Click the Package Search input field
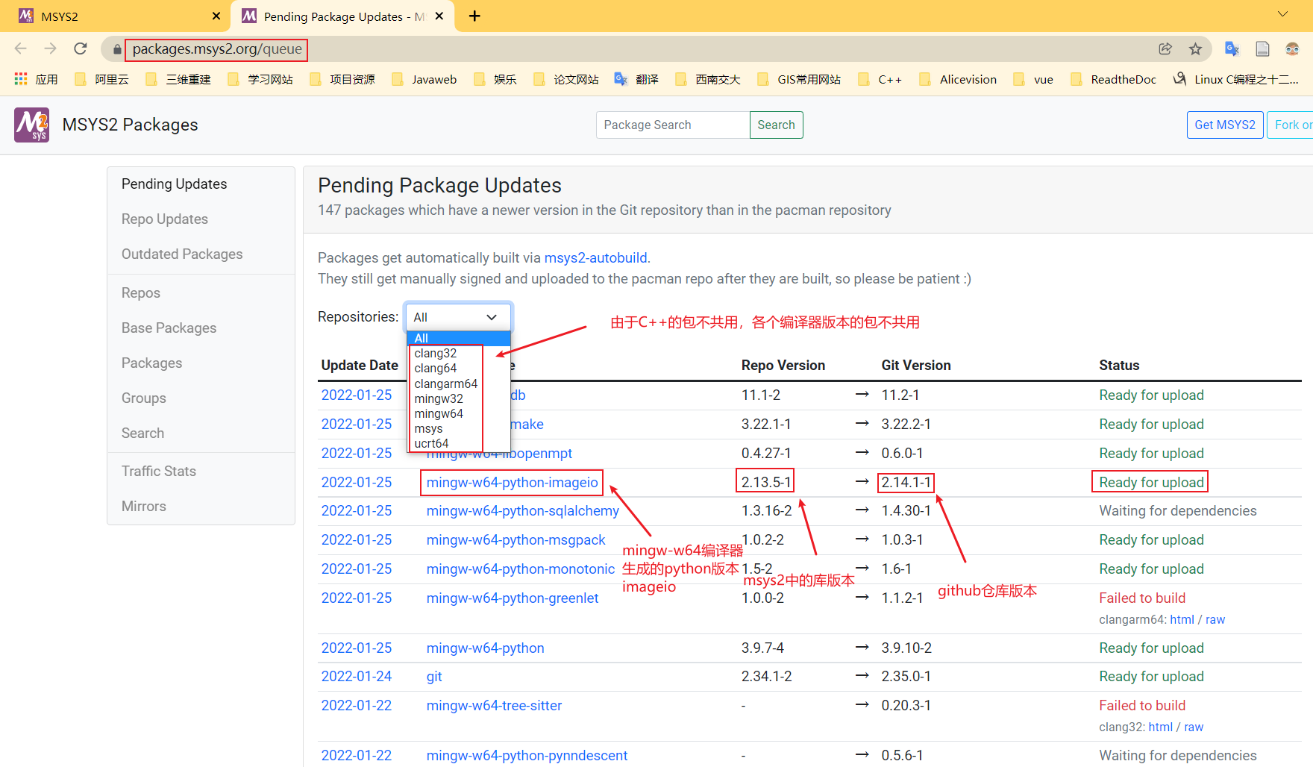Viewport: 1313px width, 767px height. coord(673,125)
